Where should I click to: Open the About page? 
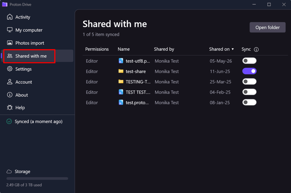click(x=38, y=95)
